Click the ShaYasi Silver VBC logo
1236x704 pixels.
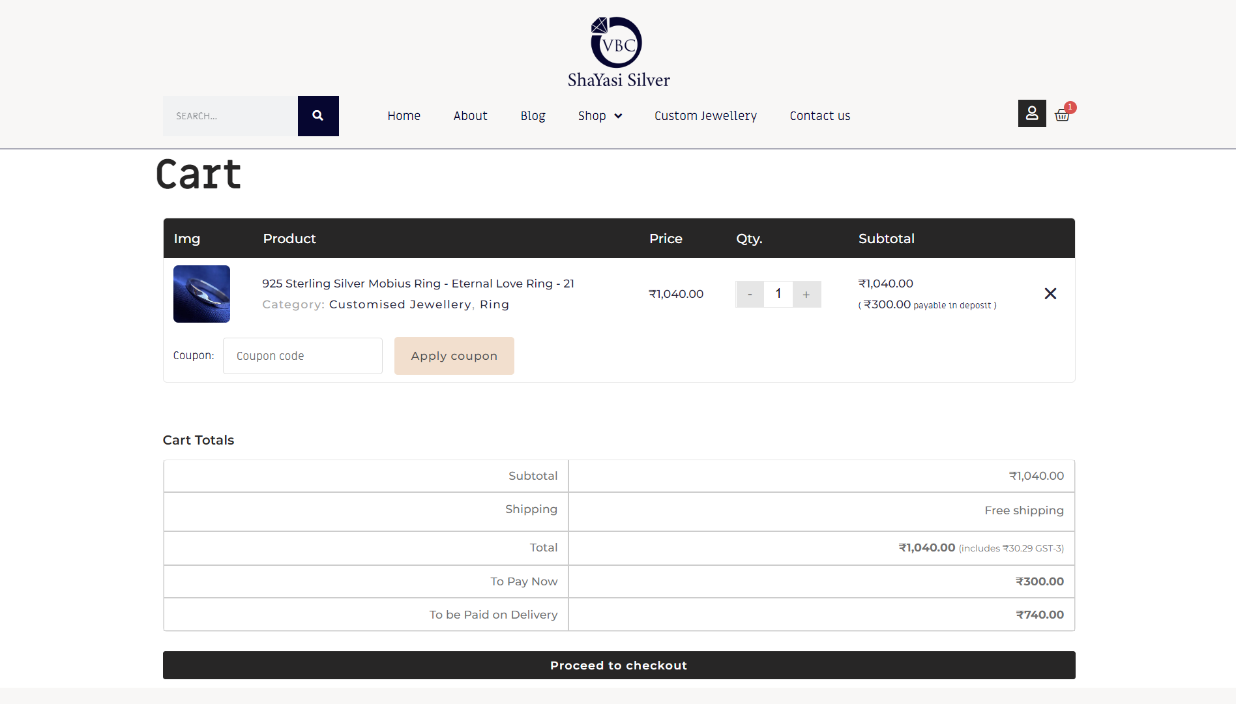click(x=617, y=52)
